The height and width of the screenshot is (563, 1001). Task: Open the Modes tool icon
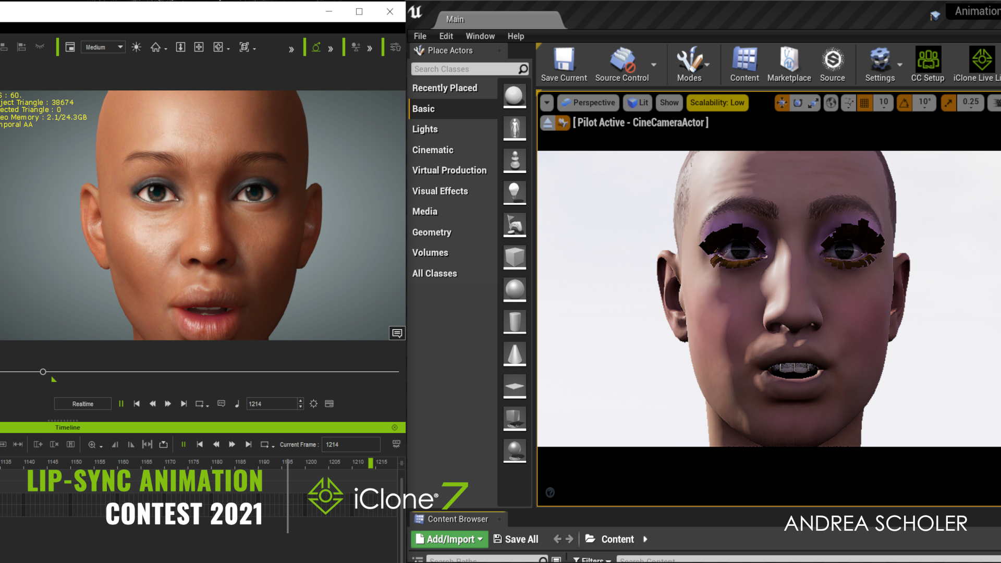689,65
